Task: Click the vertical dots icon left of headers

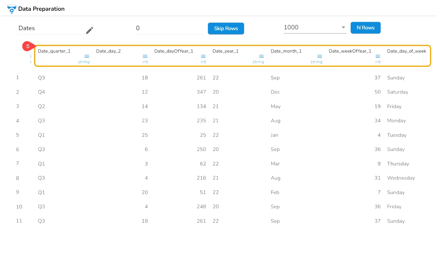Action: (x=30, y=57)
